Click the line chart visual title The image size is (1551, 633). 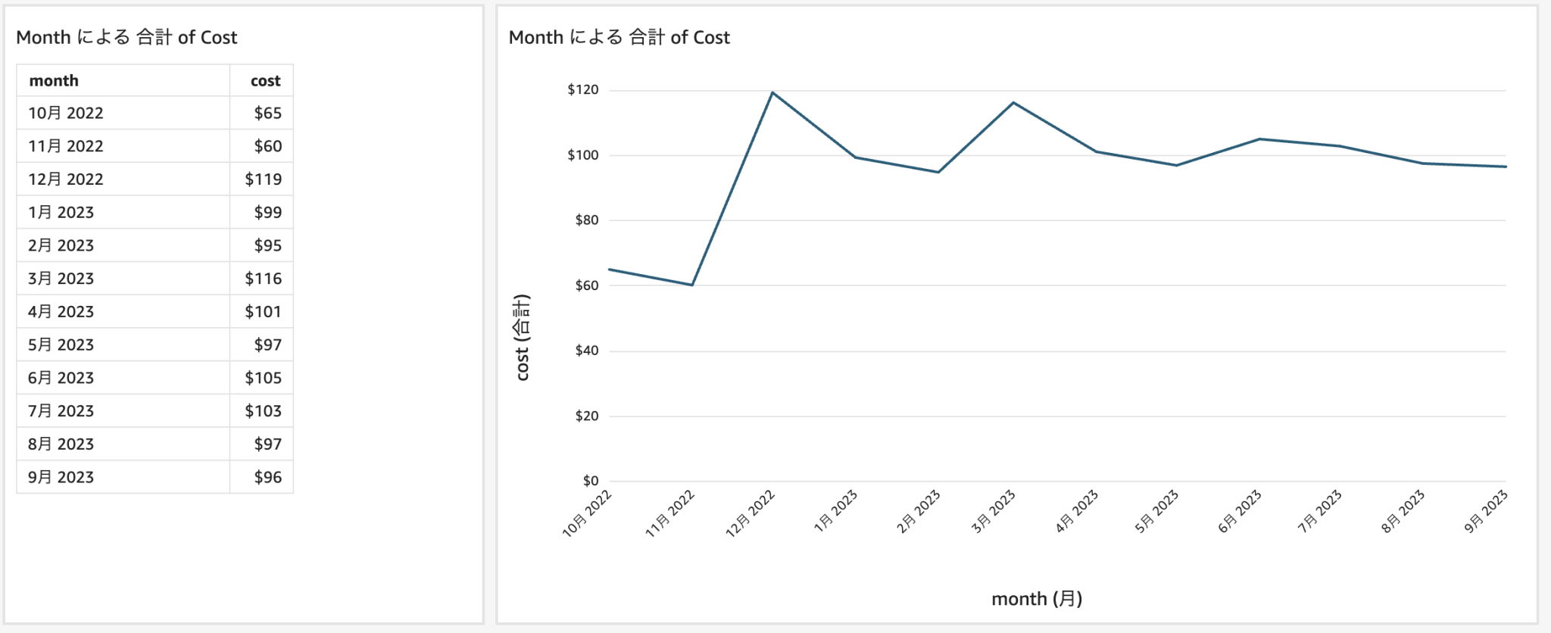(619, 37)
